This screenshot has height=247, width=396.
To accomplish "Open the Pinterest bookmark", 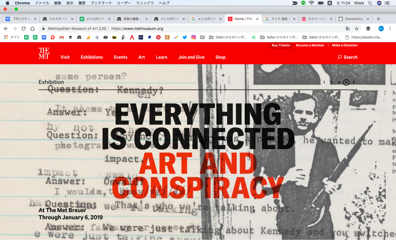I will 158,37.
